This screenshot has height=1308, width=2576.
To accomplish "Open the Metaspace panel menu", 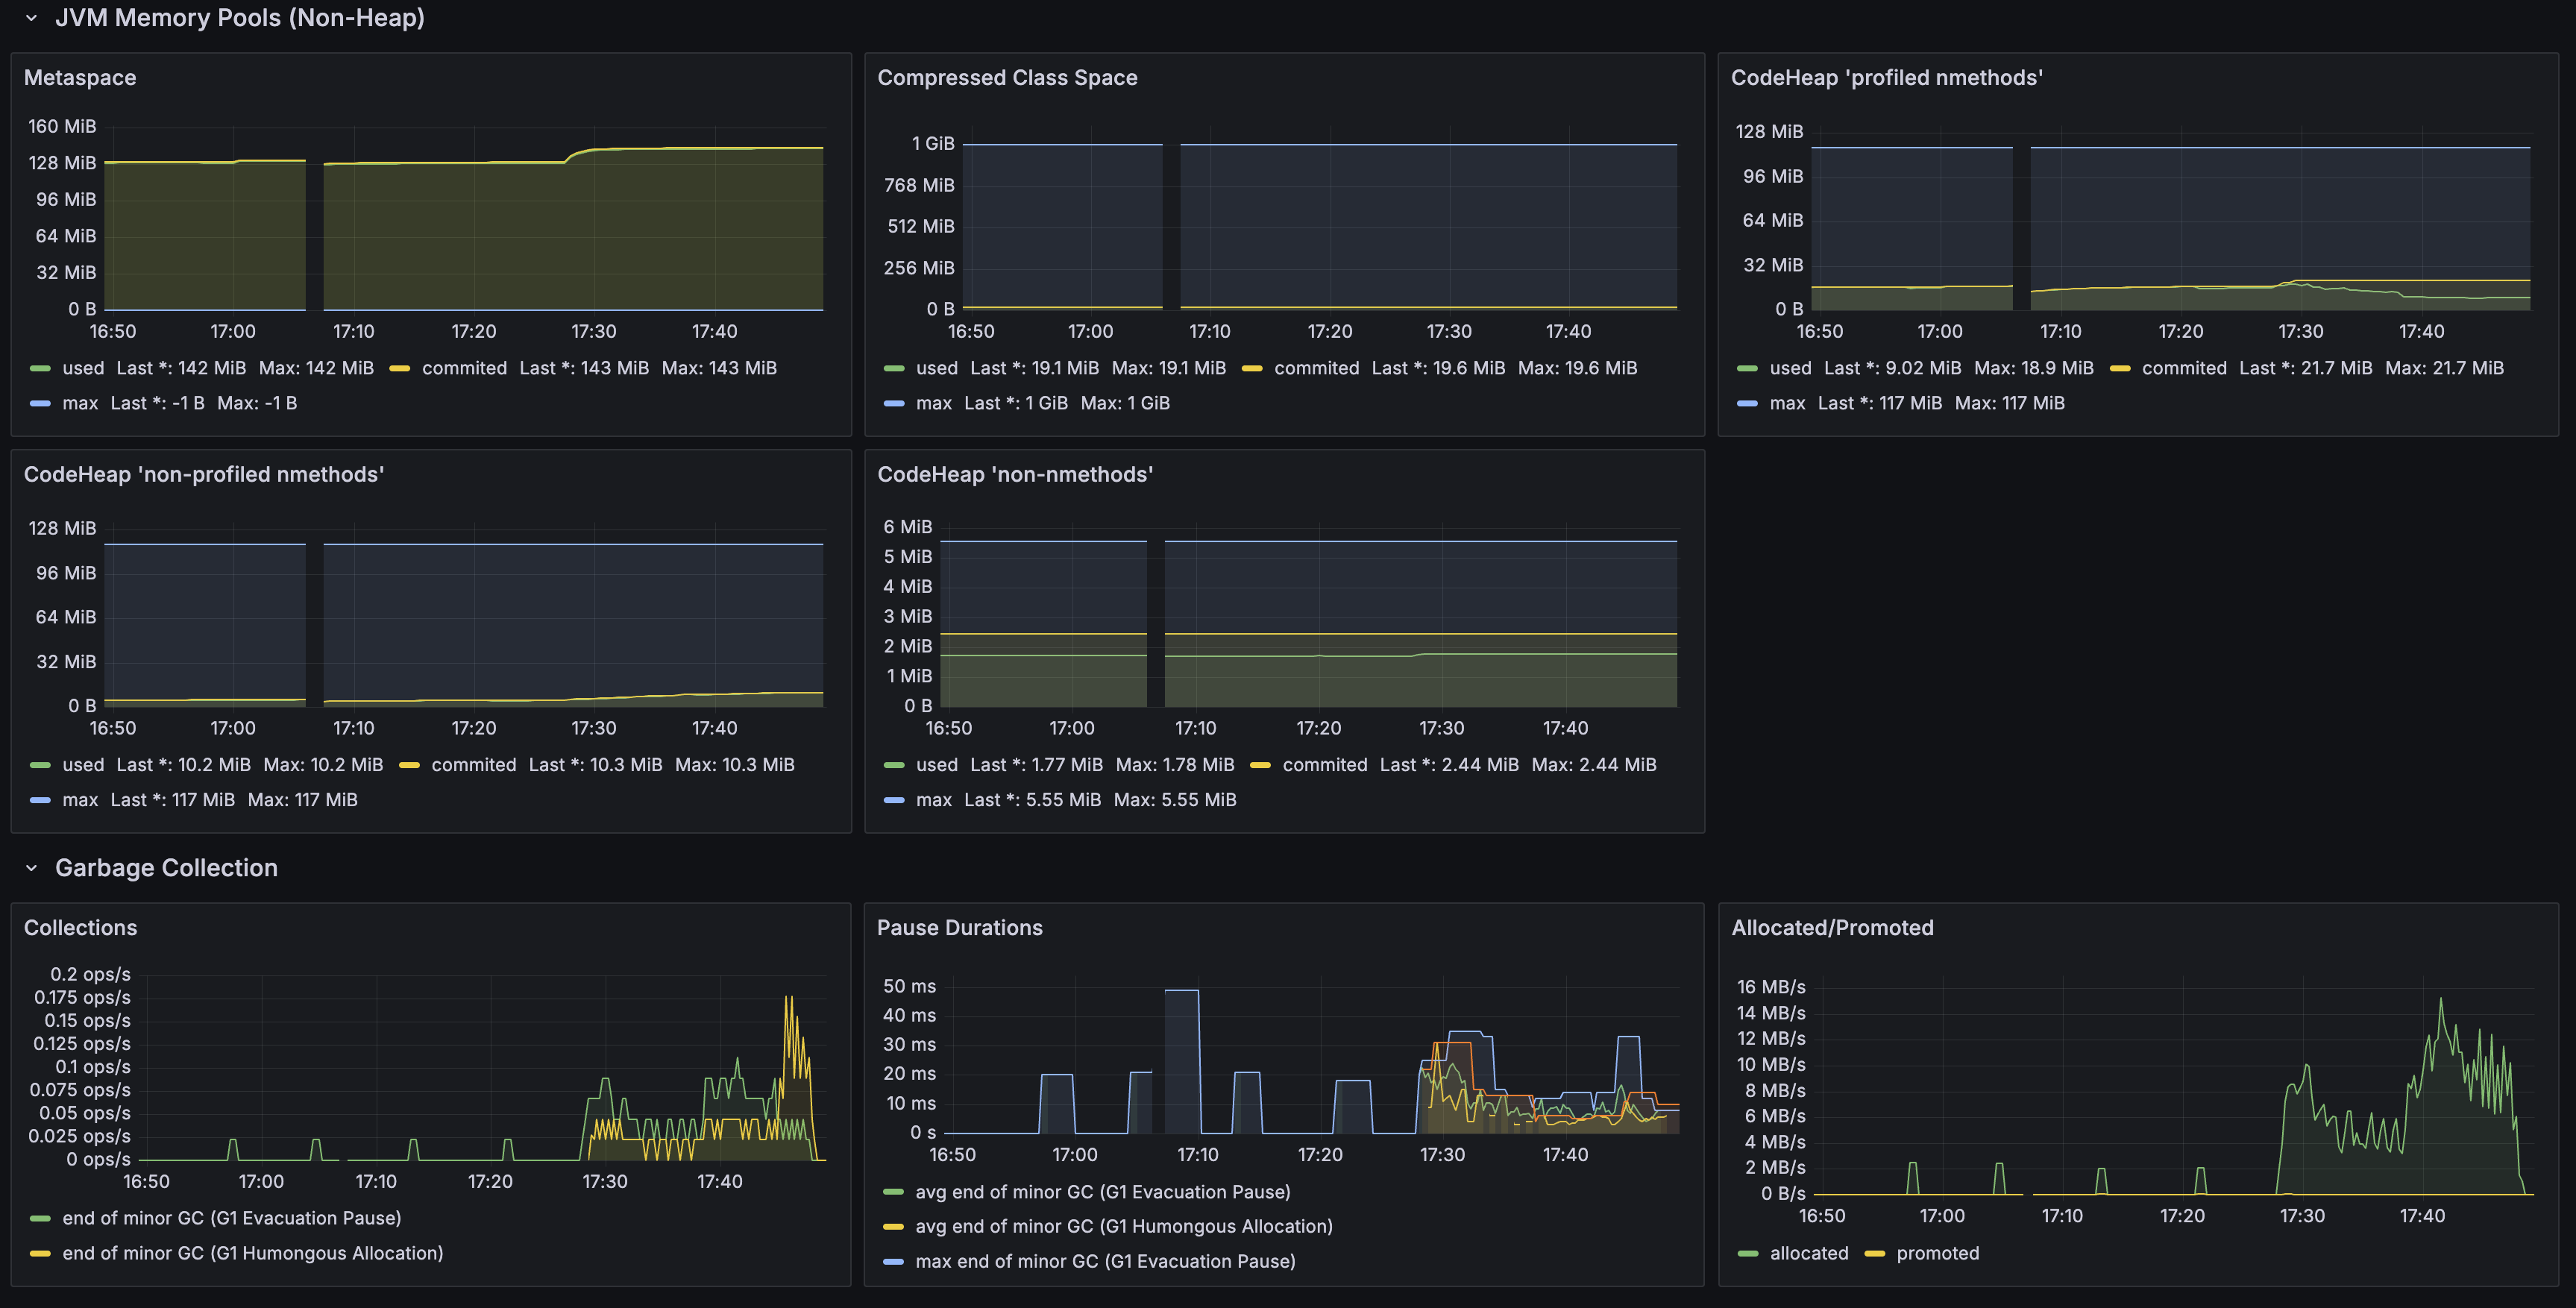I will [x=81, y=77].
